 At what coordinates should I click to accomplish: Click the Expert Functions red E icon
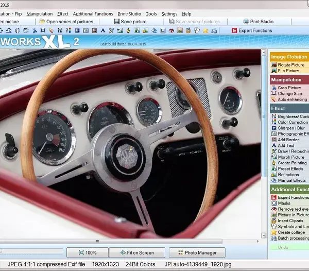pos(234,30)
